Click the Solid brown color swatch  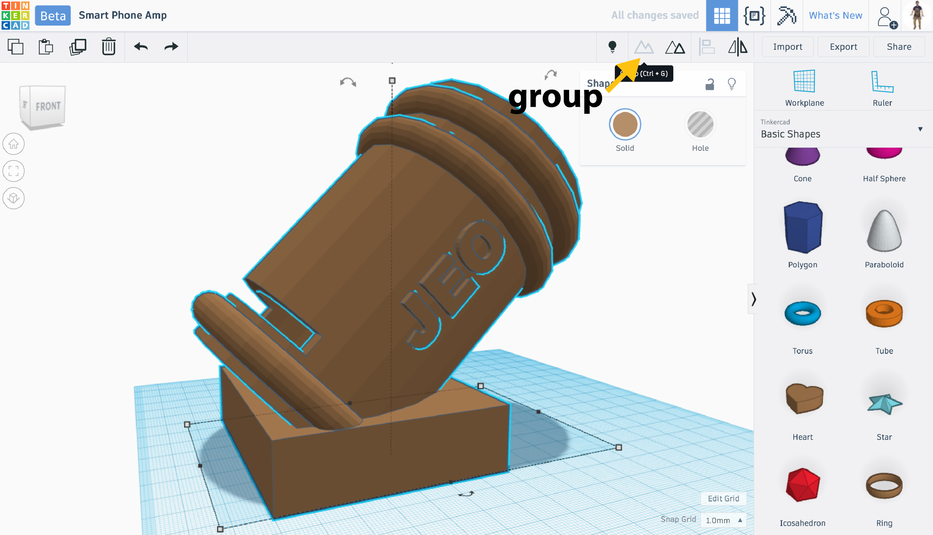625,125
